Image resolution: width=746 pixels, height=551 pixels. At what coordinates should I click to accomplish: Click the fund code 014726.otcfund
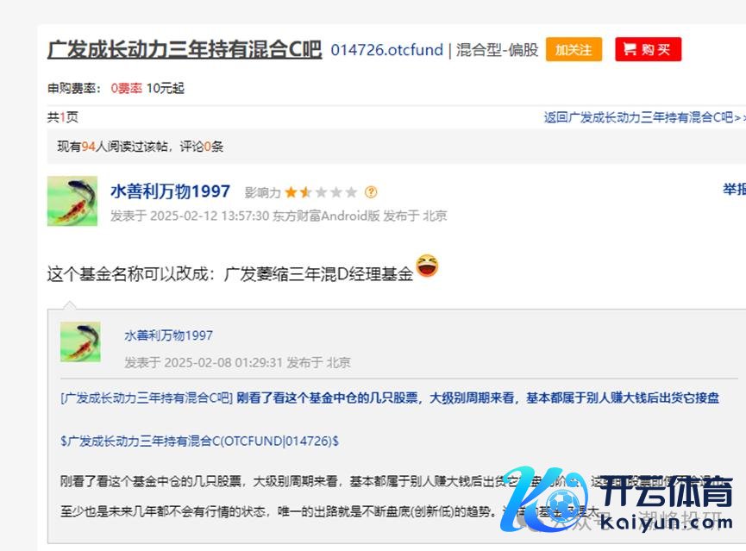point(386,50)
